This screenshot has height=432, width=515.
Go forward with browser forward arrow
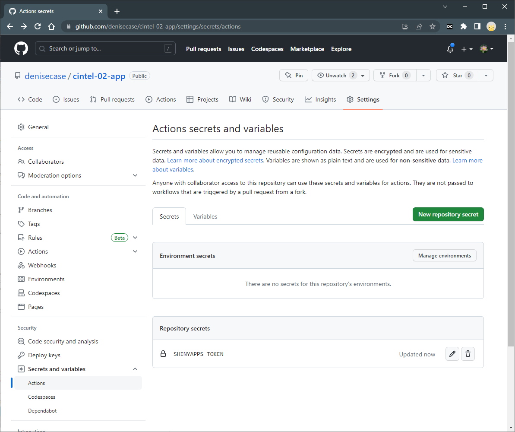point(24,27)
